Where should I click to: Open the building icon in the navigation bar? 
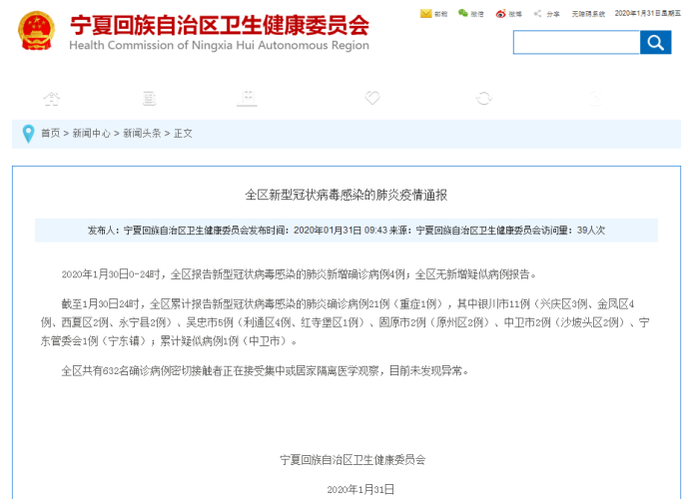click(247, 98)
